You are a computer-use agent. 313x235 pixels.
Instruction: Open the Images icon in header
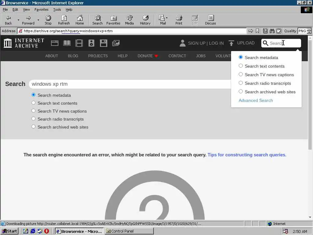click(x=116, y=43)
